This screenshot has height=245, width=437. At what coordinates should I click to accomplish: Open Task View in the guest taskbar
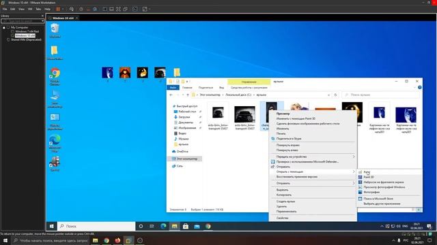(152, 227)
